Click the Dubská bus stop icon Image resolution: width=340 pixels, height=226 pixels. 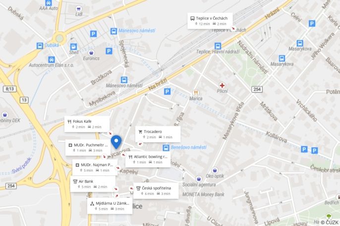pos(40,46)
